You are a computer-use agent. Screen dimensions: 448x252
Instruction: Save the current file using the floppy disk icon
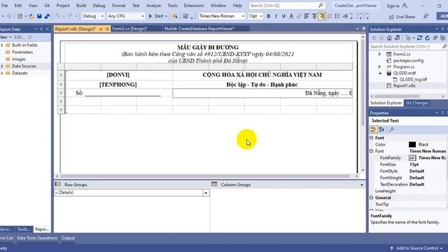[39, 16]
